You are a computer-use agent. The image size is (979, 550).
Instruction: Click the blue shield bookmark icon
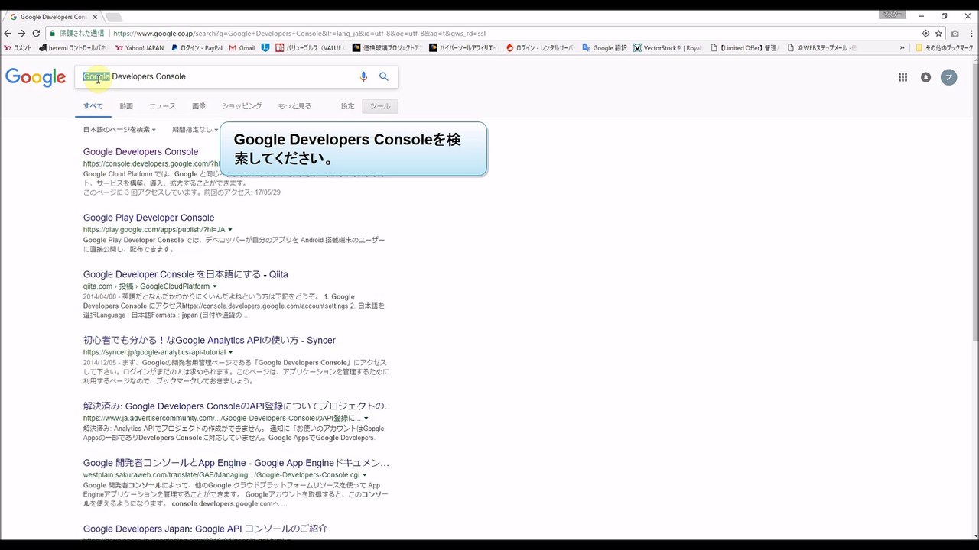coord(265,48)
